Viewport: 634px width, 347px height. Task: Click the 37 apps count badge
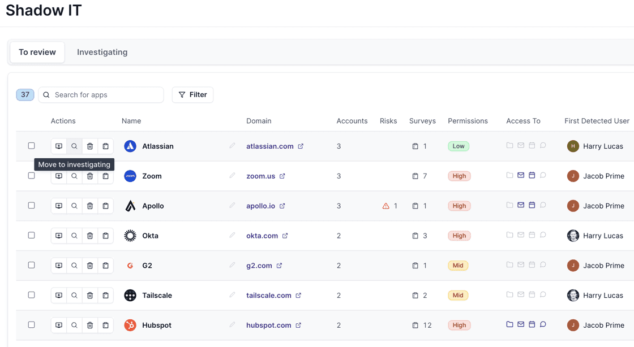[25, 95]
